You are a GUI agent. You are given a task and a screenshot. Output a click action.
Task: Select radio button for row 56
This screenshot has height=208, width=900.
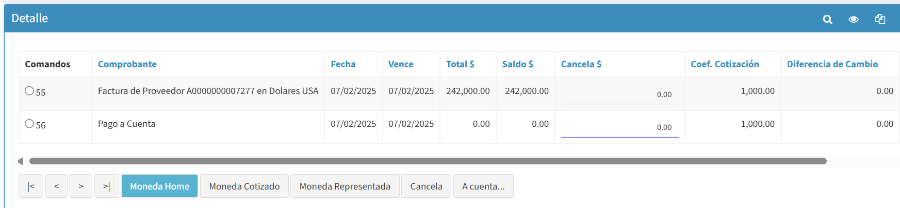point(29,124)
